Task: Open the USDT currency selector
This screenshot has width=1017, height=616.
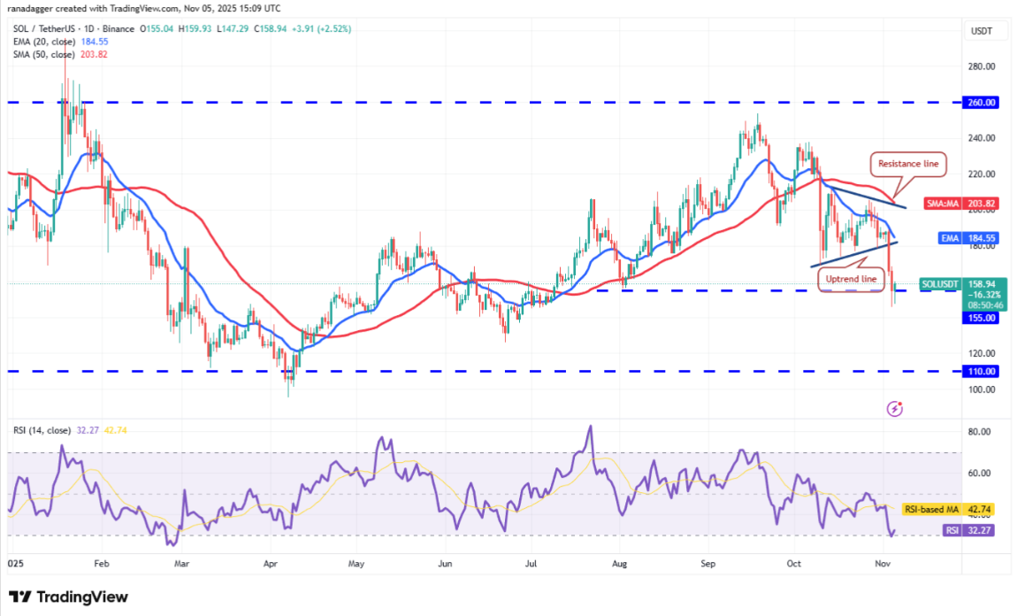Action: pyautogui.click(x=982, y=31)
